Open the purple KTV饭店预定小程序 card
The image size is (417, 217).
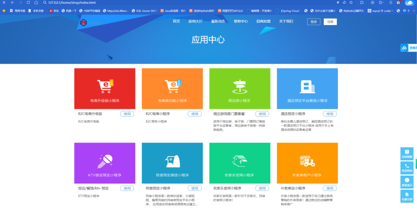tap(105, 163)
